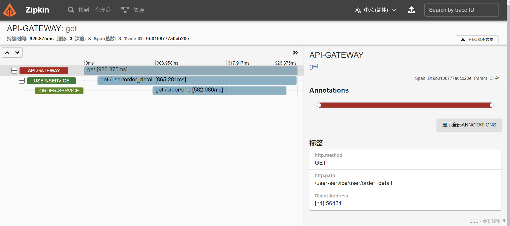Select the get [926.875ms] span bar

[191, 70]
